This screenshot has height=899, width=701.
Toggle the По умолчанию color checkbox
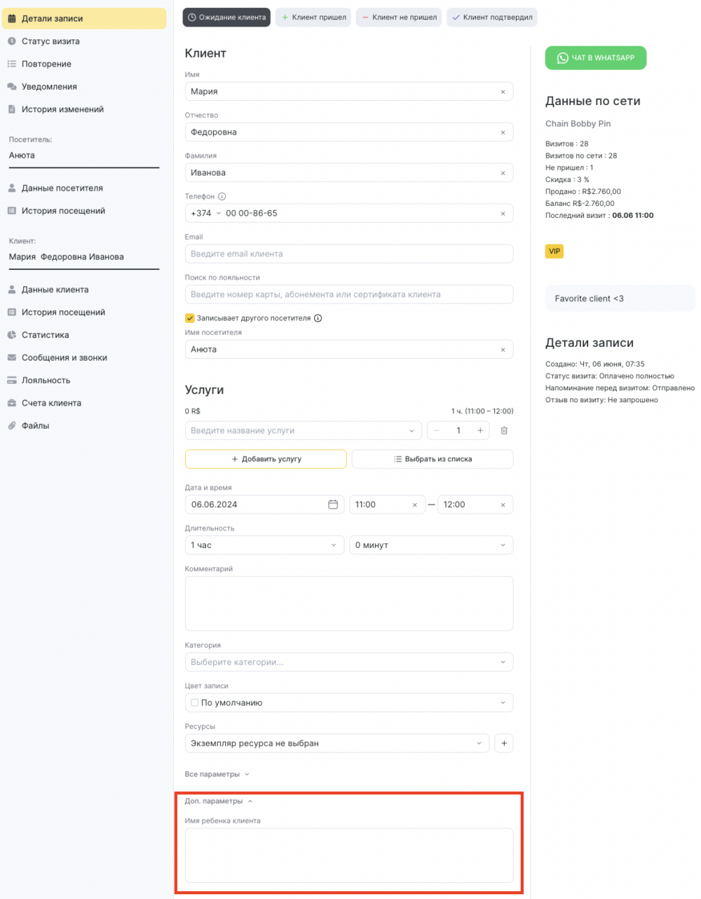click(x=194, y=703)
